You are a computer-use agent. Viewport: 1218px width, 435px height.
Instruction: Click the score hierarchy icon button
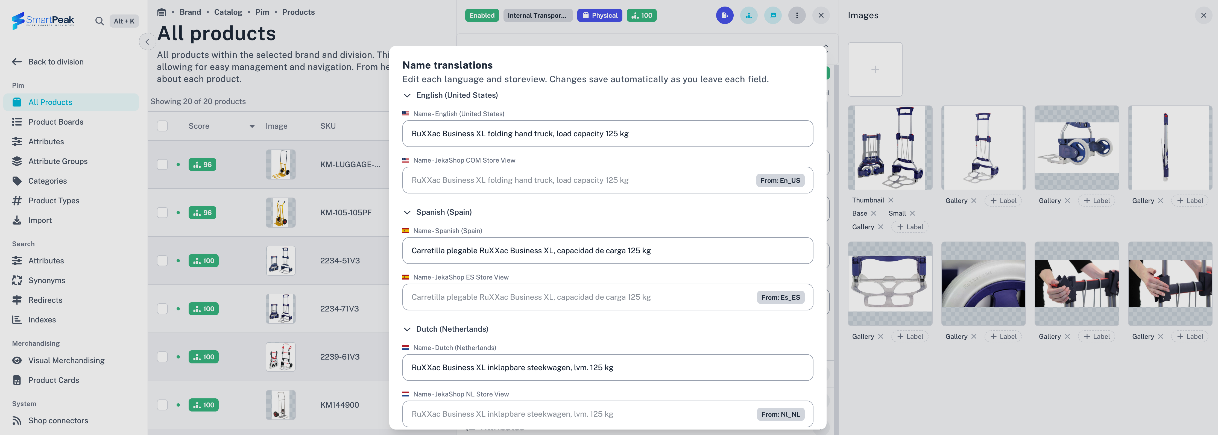(748, 15)
